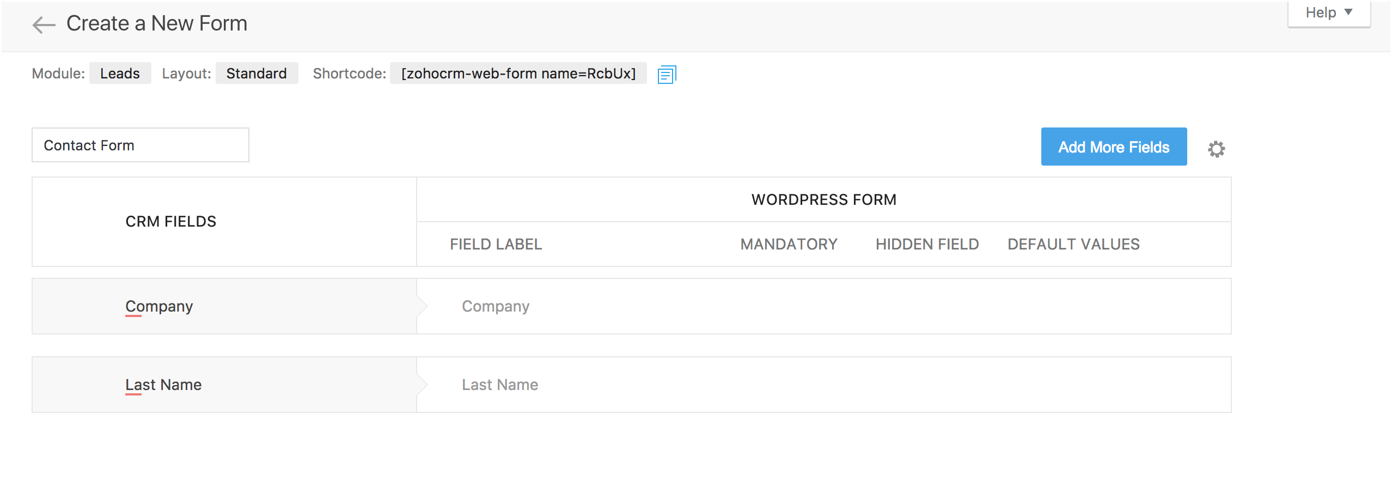Image resolution: width=1392 pixels, height=487 pixels.
Task: Select the Last Name CRM field
Action: coord(163,384)
